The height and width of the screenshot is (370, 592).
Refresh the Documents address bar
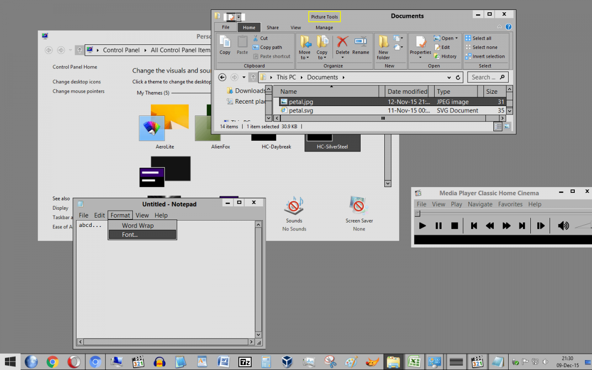[458, 77]
